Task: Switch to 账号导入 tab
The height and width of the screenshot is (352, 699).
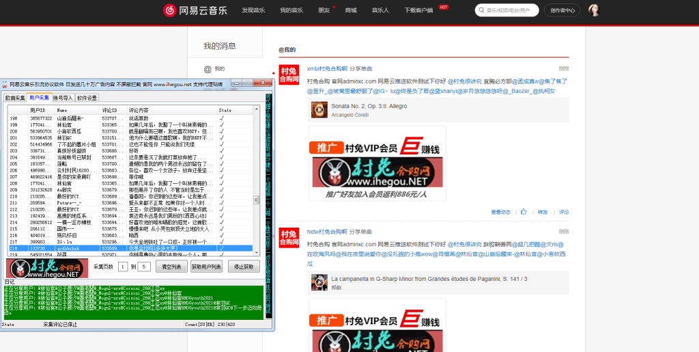Action: click(x=63, y=98)
